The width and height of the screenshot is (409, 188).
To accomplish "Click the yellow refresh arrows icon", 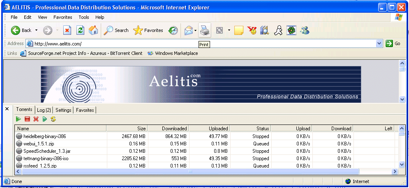I will 53,119.
